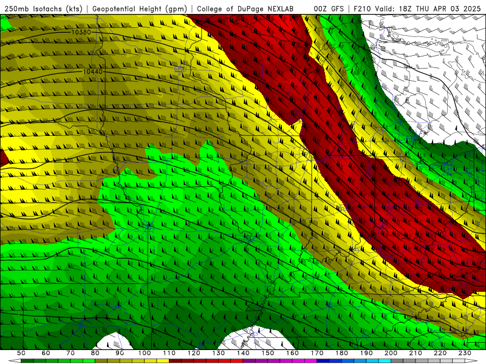Click the 50 kts colorbar tick label
Viewport: 486px width, 364px height.
pos(21,353)
